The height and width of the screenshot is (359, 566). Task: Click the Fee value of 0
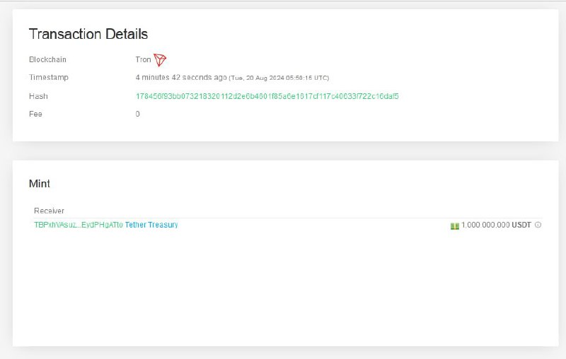137,114
